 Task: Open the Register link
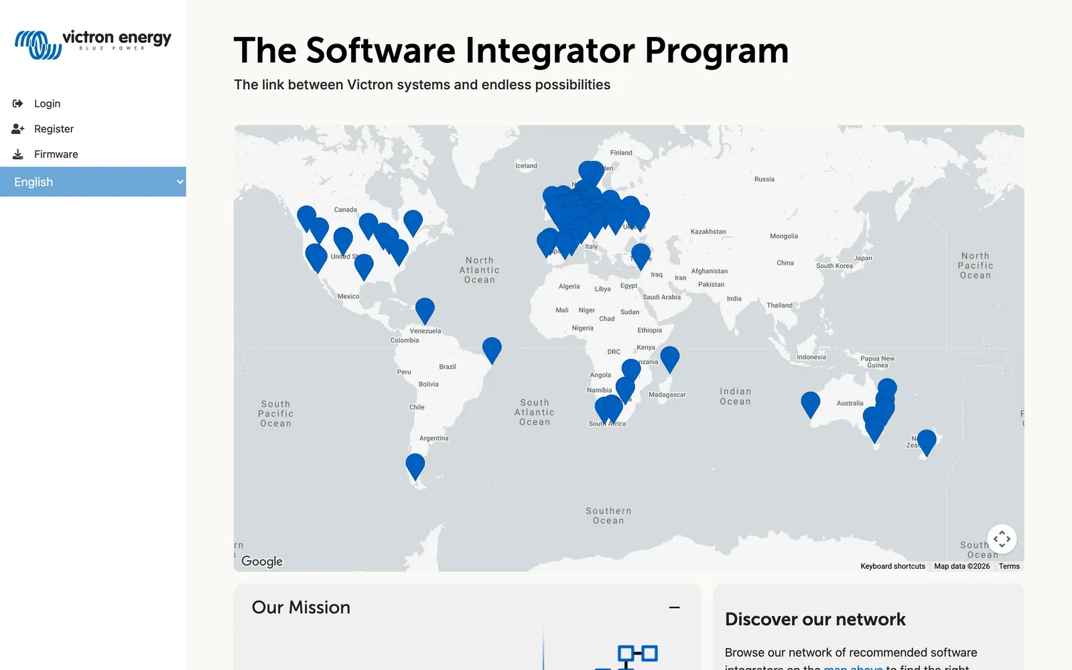pos(54,129)
